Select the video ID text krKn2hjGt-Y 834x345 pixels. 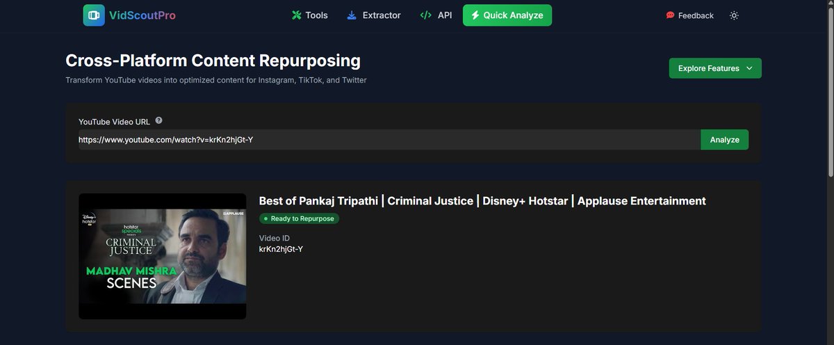[x=281, y=249]
